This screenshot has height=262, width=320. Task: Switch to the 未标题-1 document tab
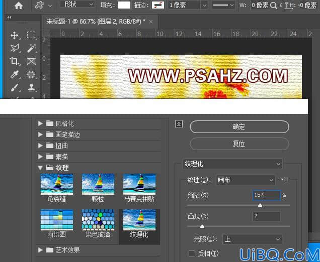pos(96,22)
